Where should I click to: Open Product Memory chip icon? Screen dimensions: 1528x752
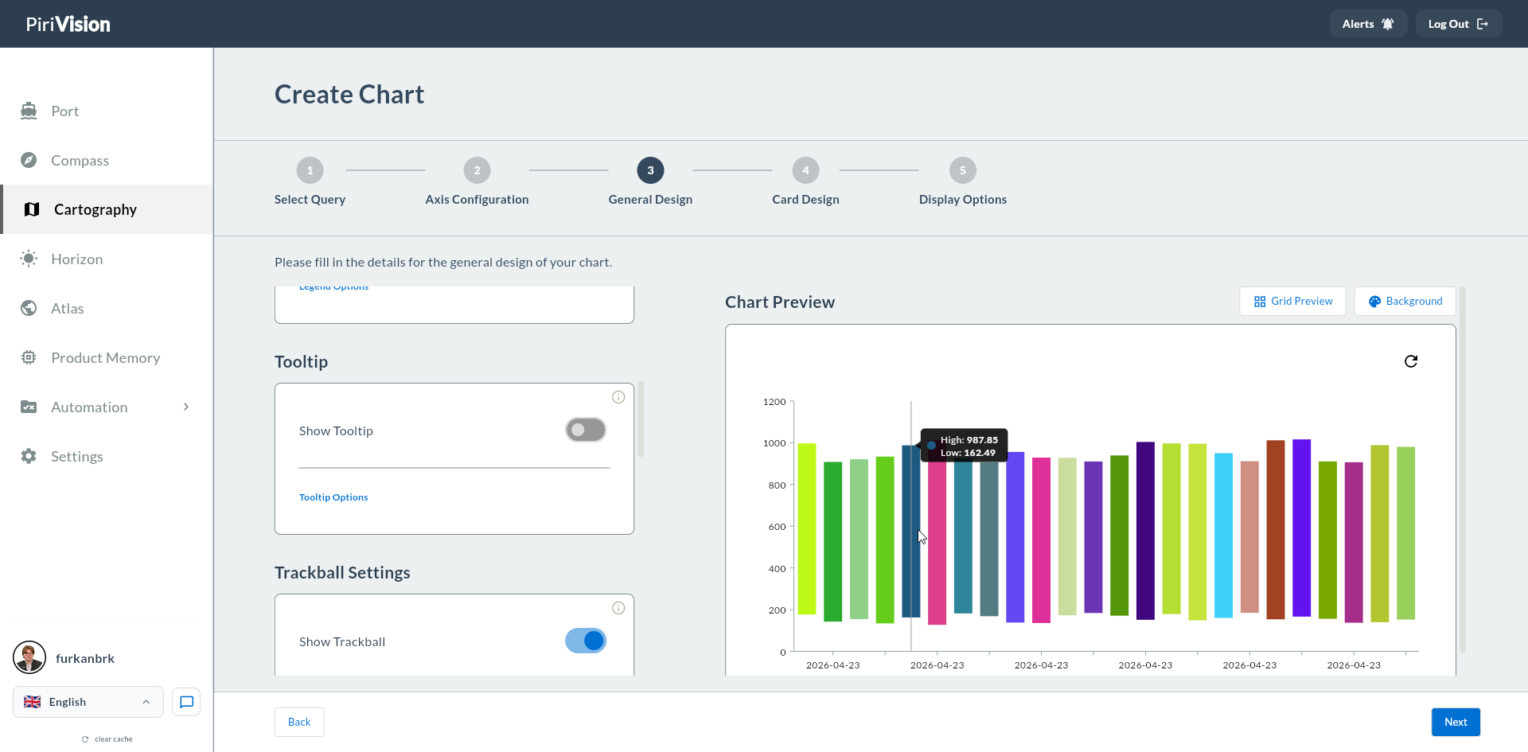[x=29, y=357]
